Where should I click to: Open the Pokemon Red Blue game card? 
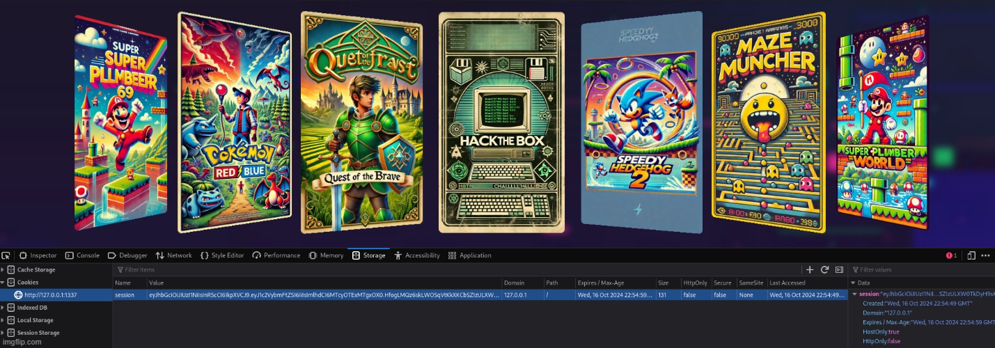(x=234, y=122)
